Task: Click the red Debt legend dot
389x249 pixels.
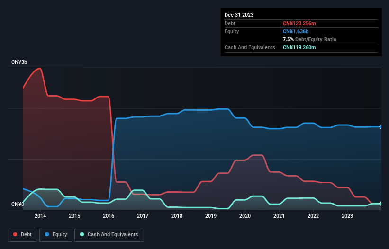Action: 15,234
